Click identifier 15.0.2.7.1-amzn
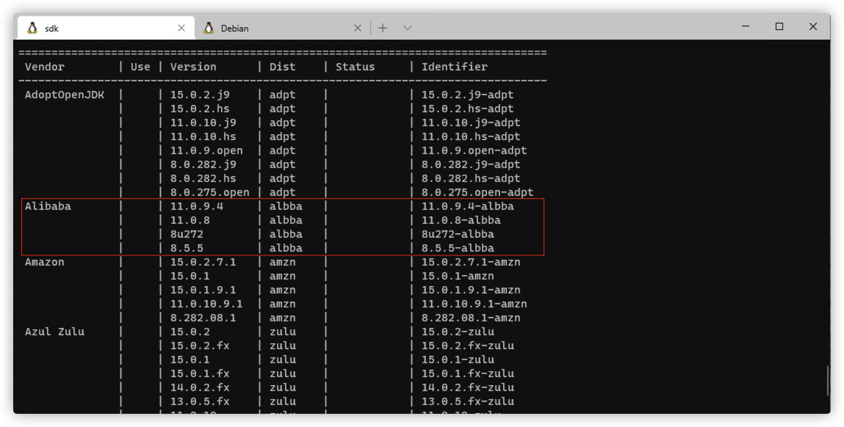The image size is (844, 427). tap(470, 262)
